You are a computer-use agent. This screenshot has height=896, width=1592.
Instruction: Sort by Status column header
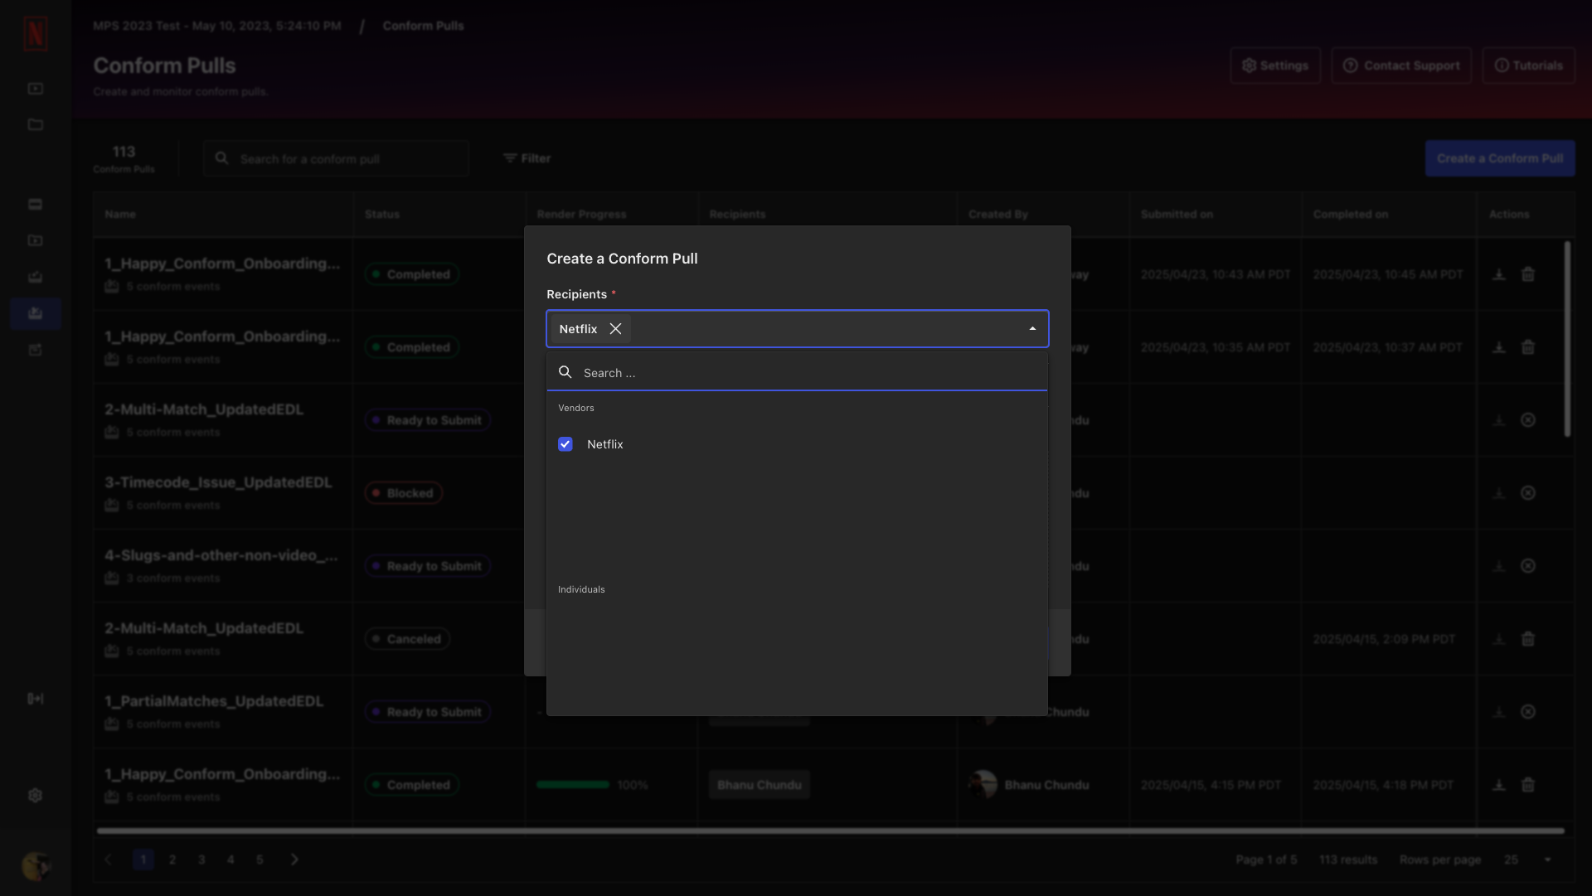382,214
